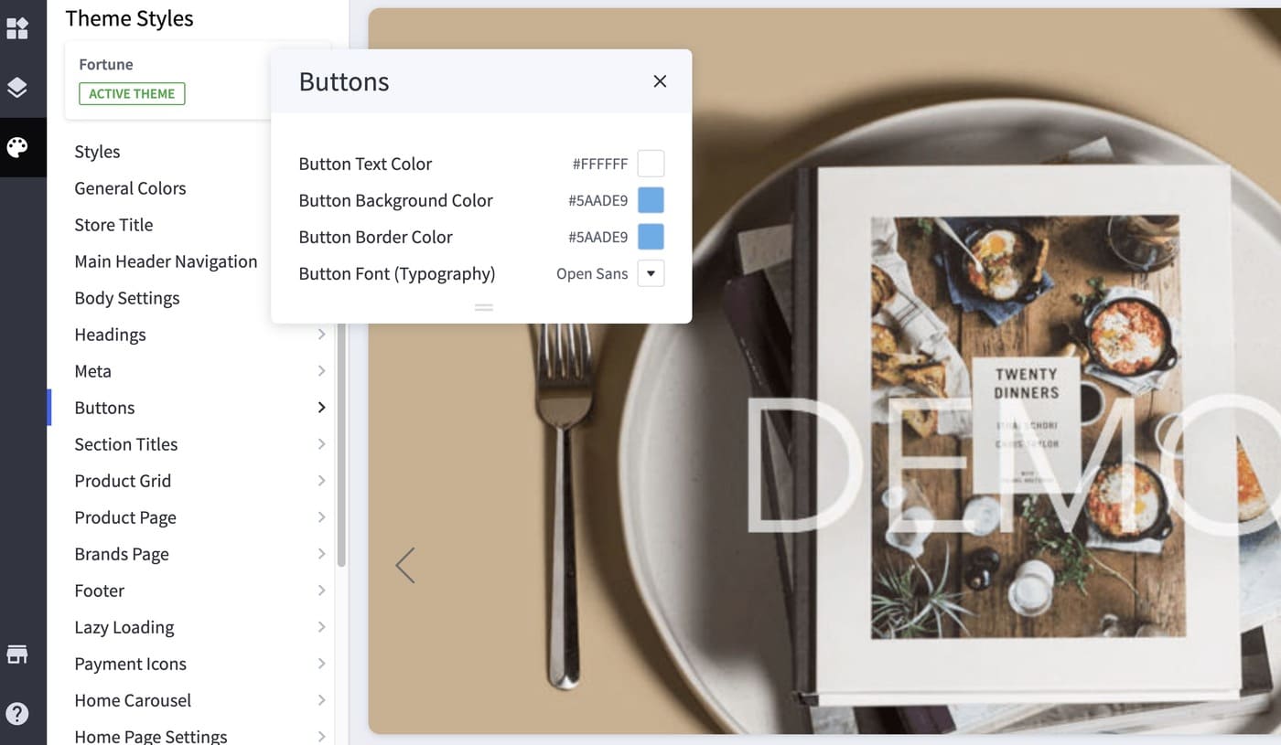
Task: Click the ACTIVE THEME badge
Action: (x=132, y=93)
